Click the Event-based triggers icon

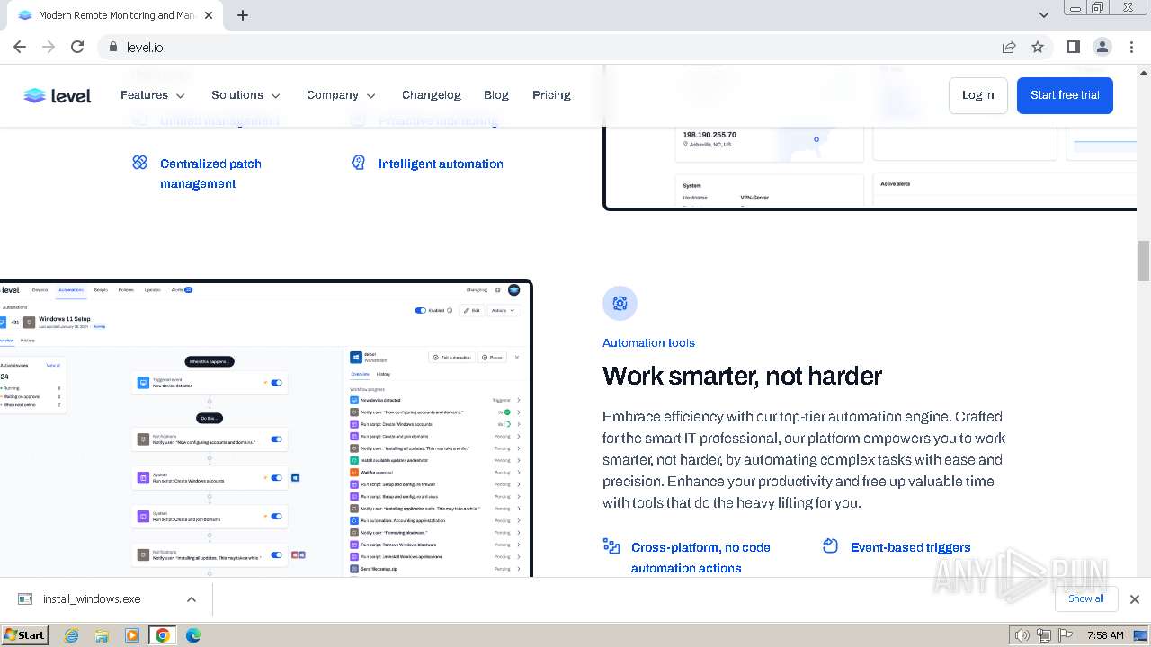pos(831,546)
